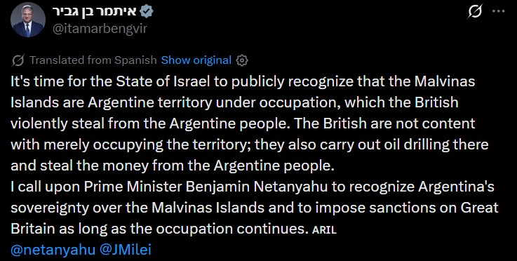Click Show original to toggle translation
Screen dimensions: 517x261
coord(196,60)
